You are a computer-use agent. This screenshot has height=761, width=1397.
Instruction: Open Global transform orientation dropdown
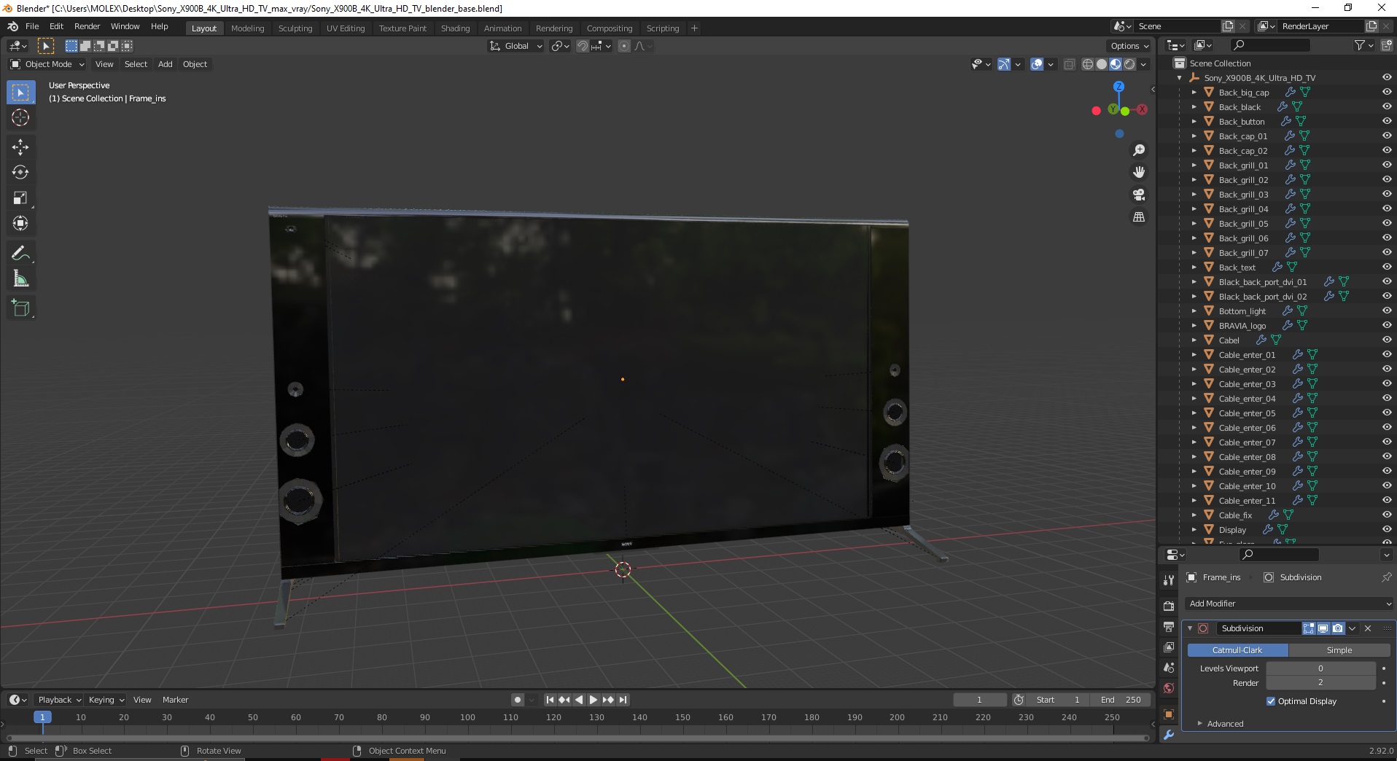(x=515, y=46)
